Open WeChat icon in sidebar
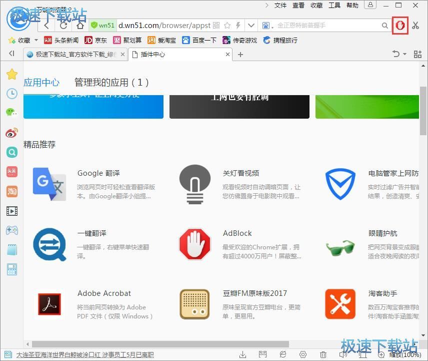Viewport: 428px width, 361px height. pos(12,112)
